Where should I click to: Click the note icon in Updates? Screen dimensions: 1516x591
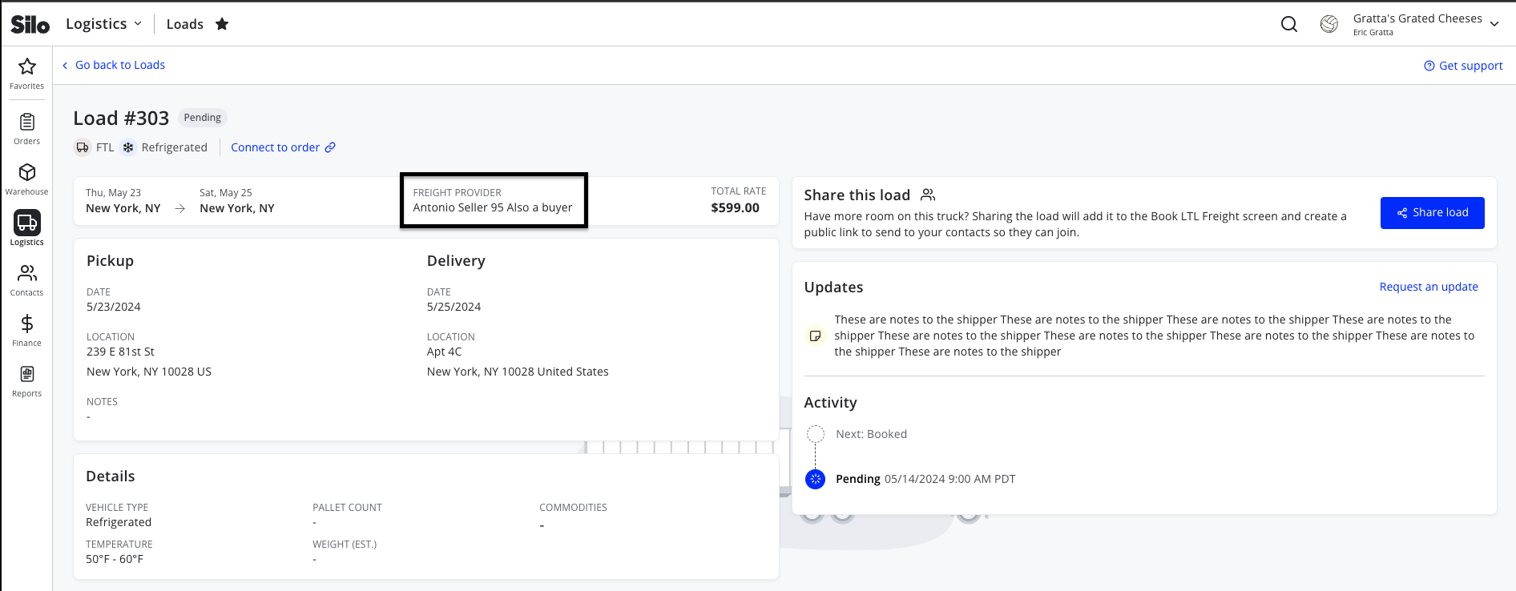pyautogui.click(x=815, y=336)
